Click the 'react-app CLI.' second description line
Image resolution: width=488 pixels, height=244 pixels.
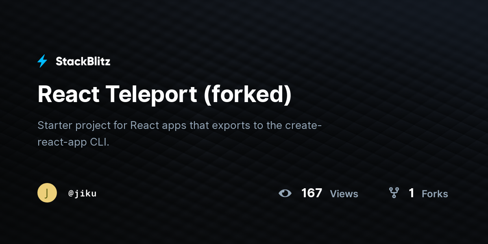[74, 143]
